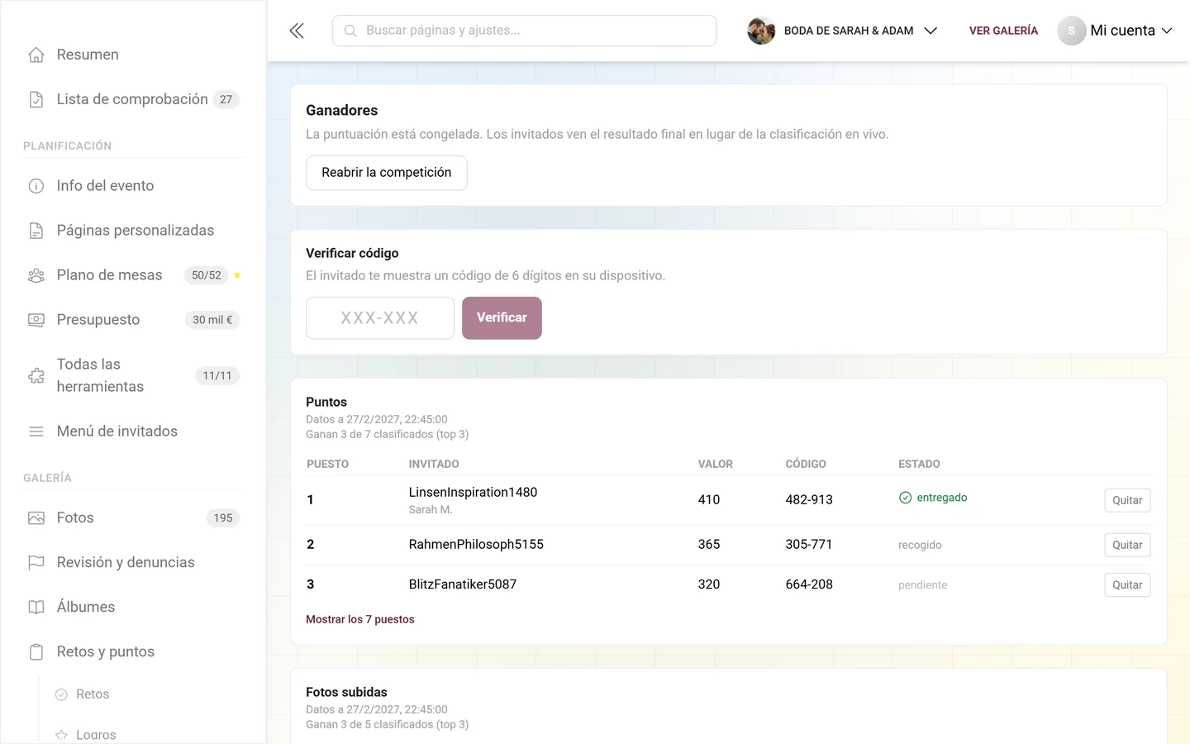
Task: Click the Fotos picture icon
Action: (x=36, y=517)
